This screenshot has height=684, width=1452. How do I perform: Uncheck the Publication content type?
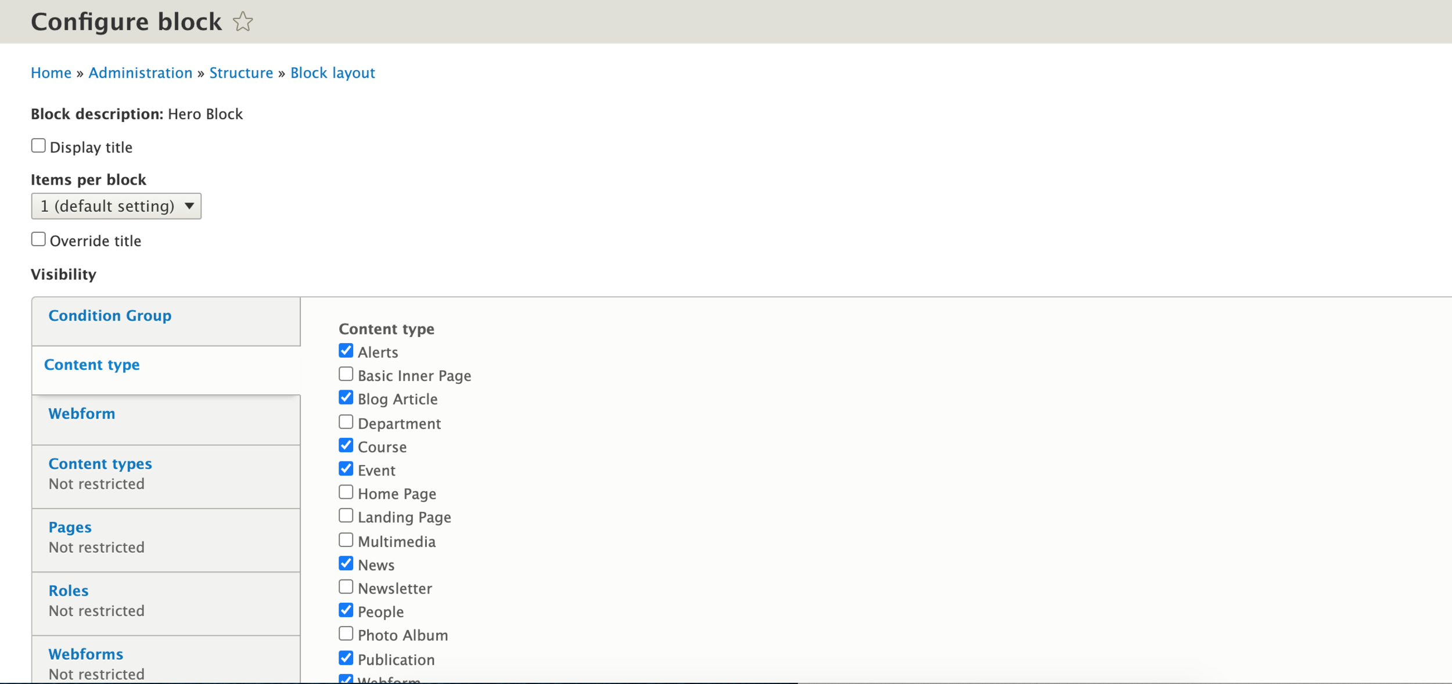pyautogui.click(x=346, y=658)
